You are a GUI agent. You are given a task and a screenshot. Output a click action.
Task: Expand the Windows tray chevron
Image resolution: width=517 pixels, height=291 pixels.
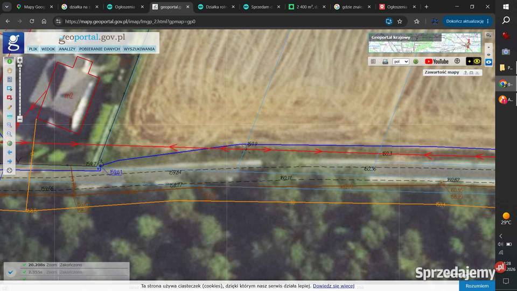(x=501, y=236)
